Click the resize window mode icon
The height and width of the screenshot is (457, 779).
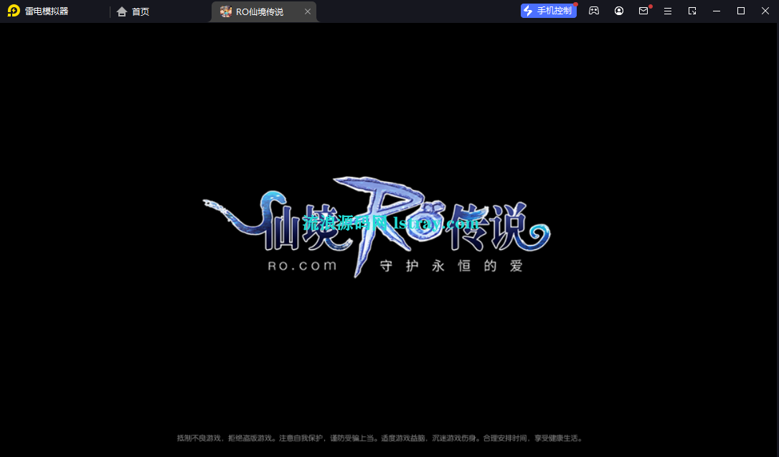click(x=692, y=11)
